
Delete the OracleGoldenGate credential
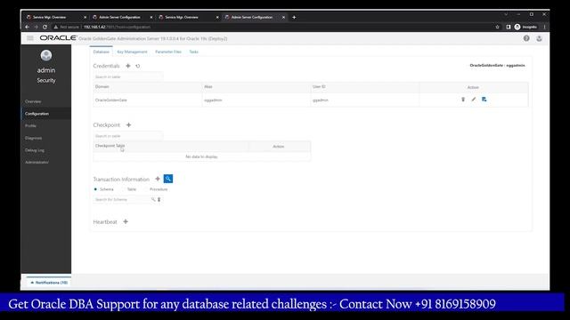[463, 100]
